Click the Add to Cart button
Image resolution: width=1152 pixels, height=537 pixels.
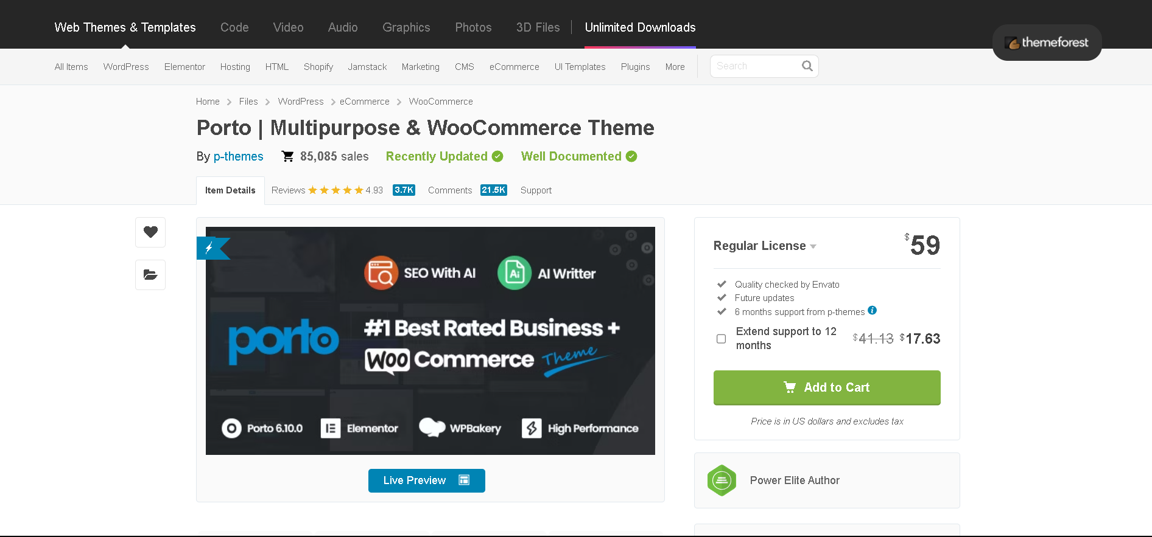click(x=826, y=387)
